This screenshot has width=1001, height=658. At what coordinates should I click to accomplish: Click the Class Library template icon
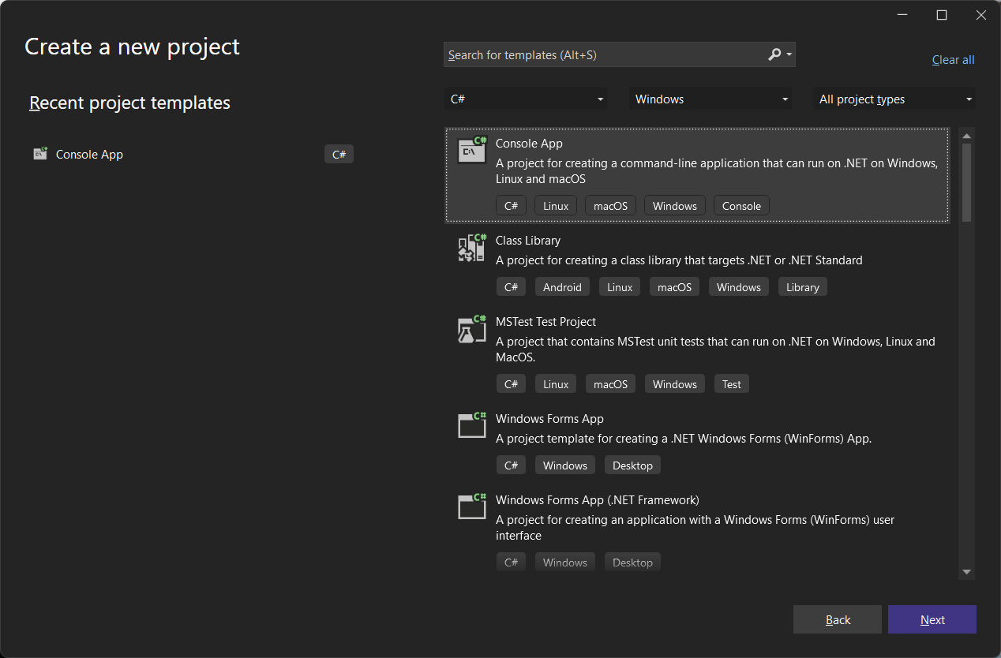472,247
